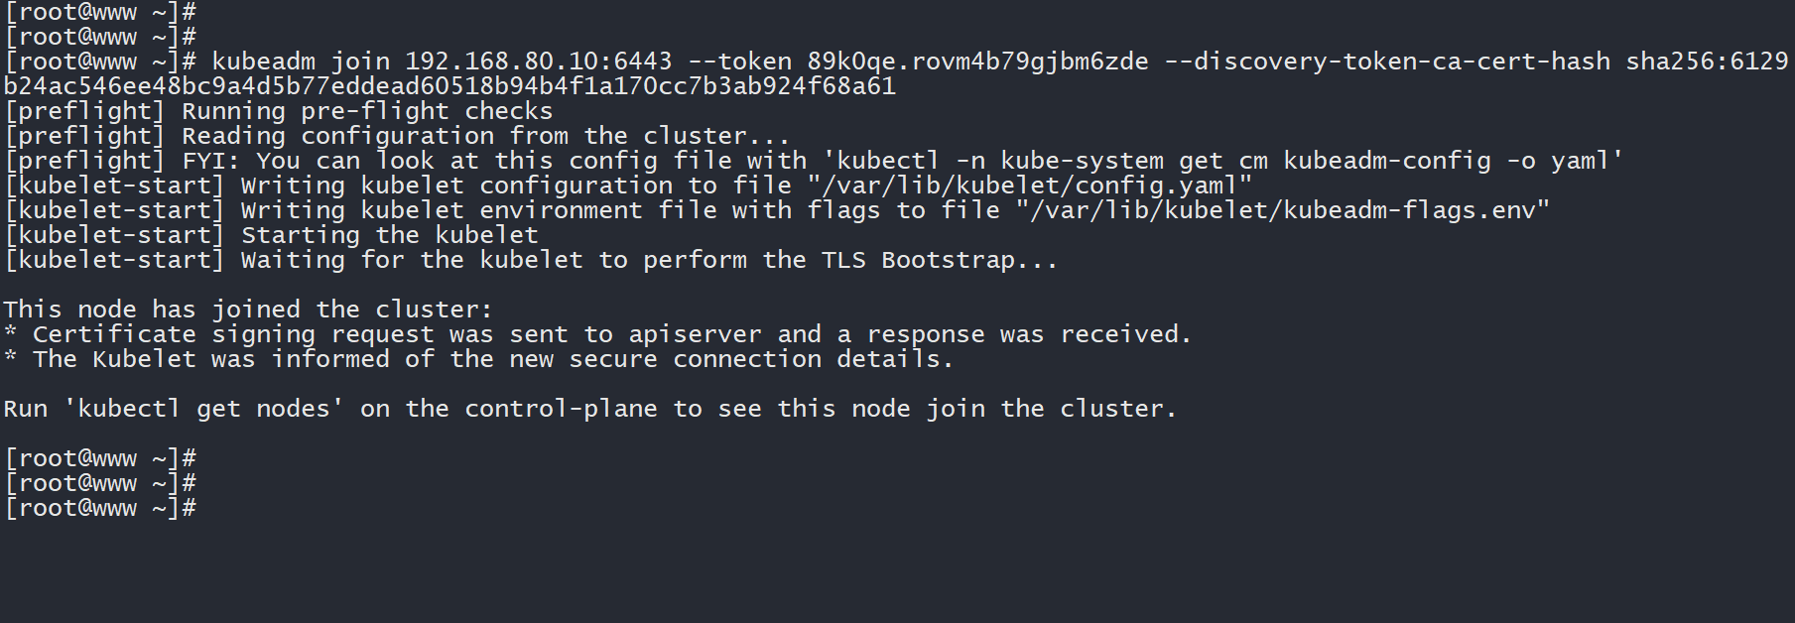
Task: Click the 'Starting the kubelet' line
Action: [x=389, y=235]
